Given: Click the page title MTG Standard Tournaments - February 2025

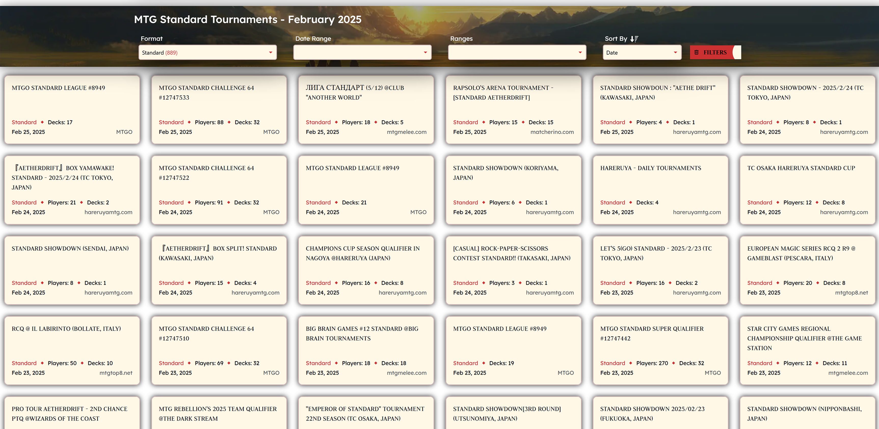Looking at the screenshot, I should (248, 19).
